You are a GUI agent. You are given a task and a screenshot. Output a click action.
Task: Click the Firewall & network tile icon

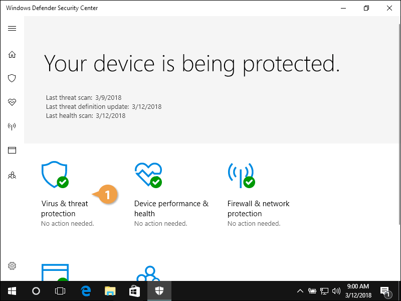point(241,174)
